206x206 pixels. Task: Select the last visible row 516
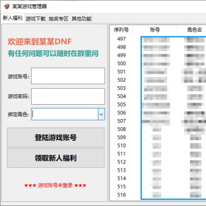(158, 195)
